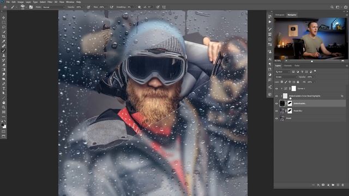The height and width of the screenshot is (196, 349).
Task: Open the brush Mode dropdown
Action: [x=53, y=7]
